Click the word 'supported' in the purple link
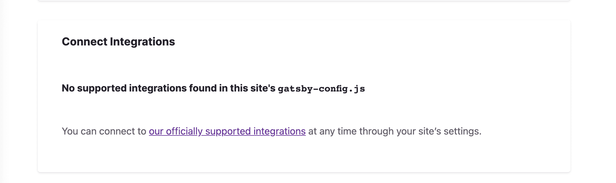The height and width of the screenshot is (183, 616). [x=228, y=131]
